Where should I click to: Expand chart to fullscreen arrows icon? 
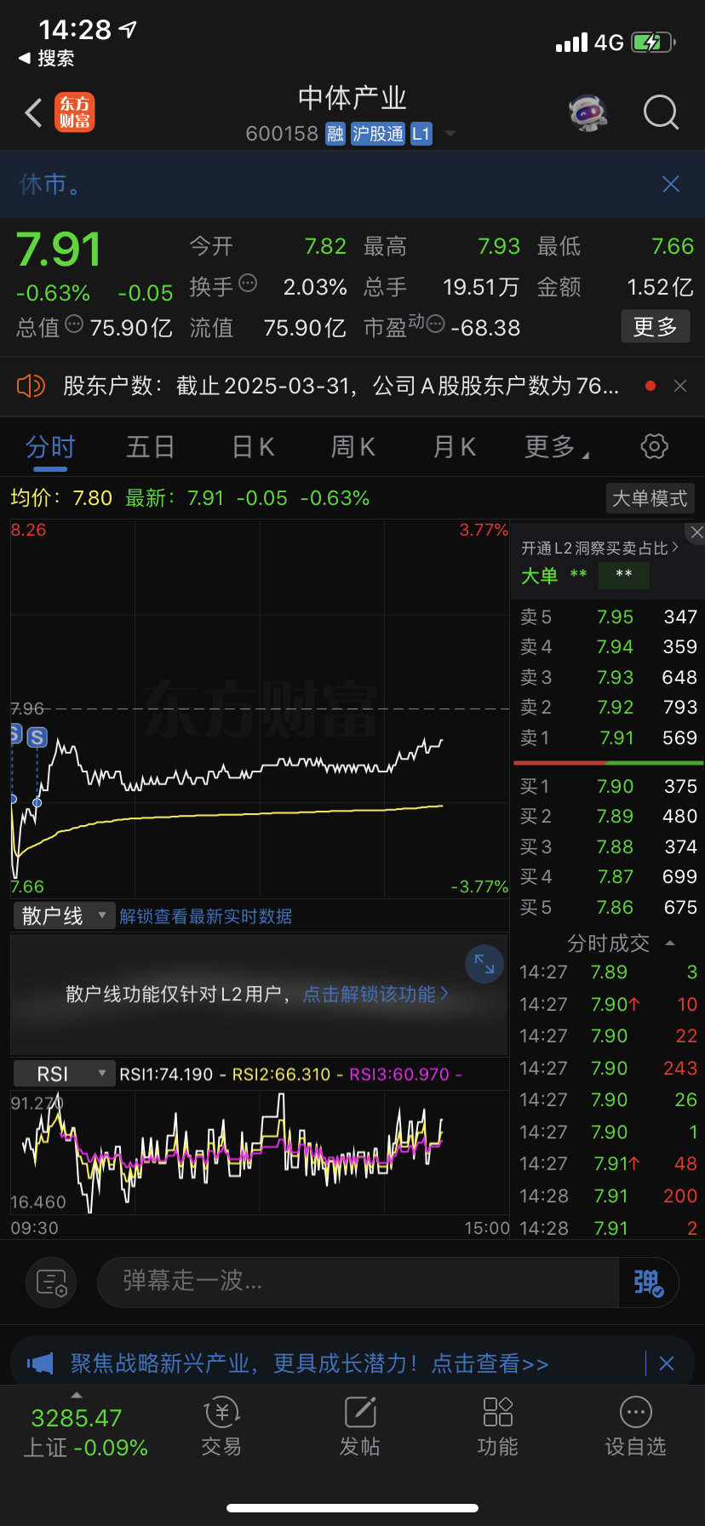coord(484,964)
